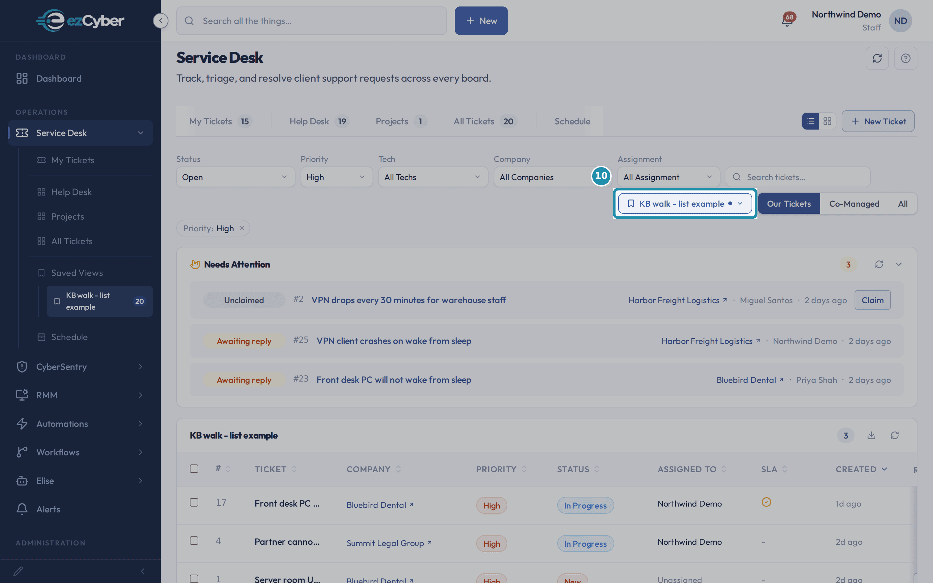Refresh the Needs Attention panel
The width and height of the screenshot is (933, 583).
879,265
